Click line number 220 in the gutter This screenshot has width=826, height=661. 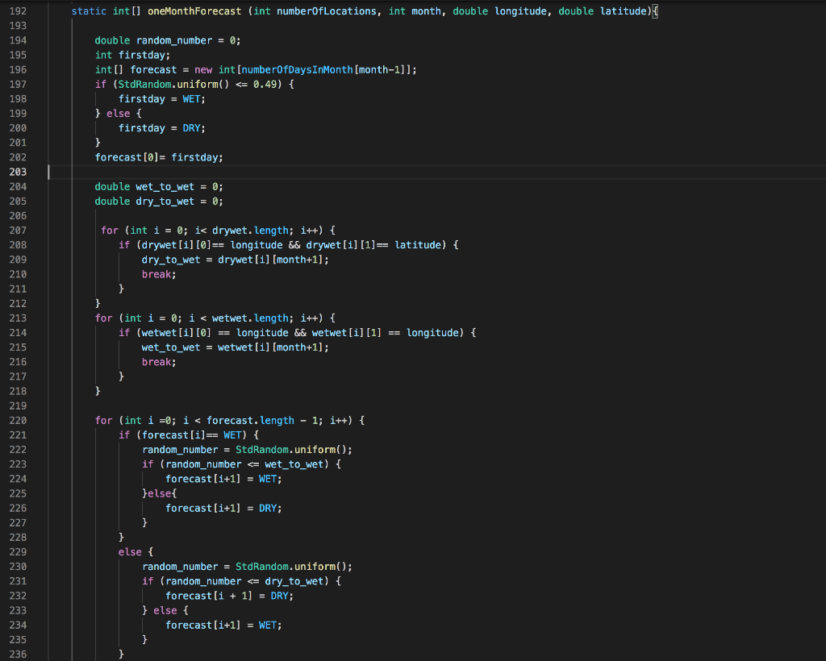18,420
